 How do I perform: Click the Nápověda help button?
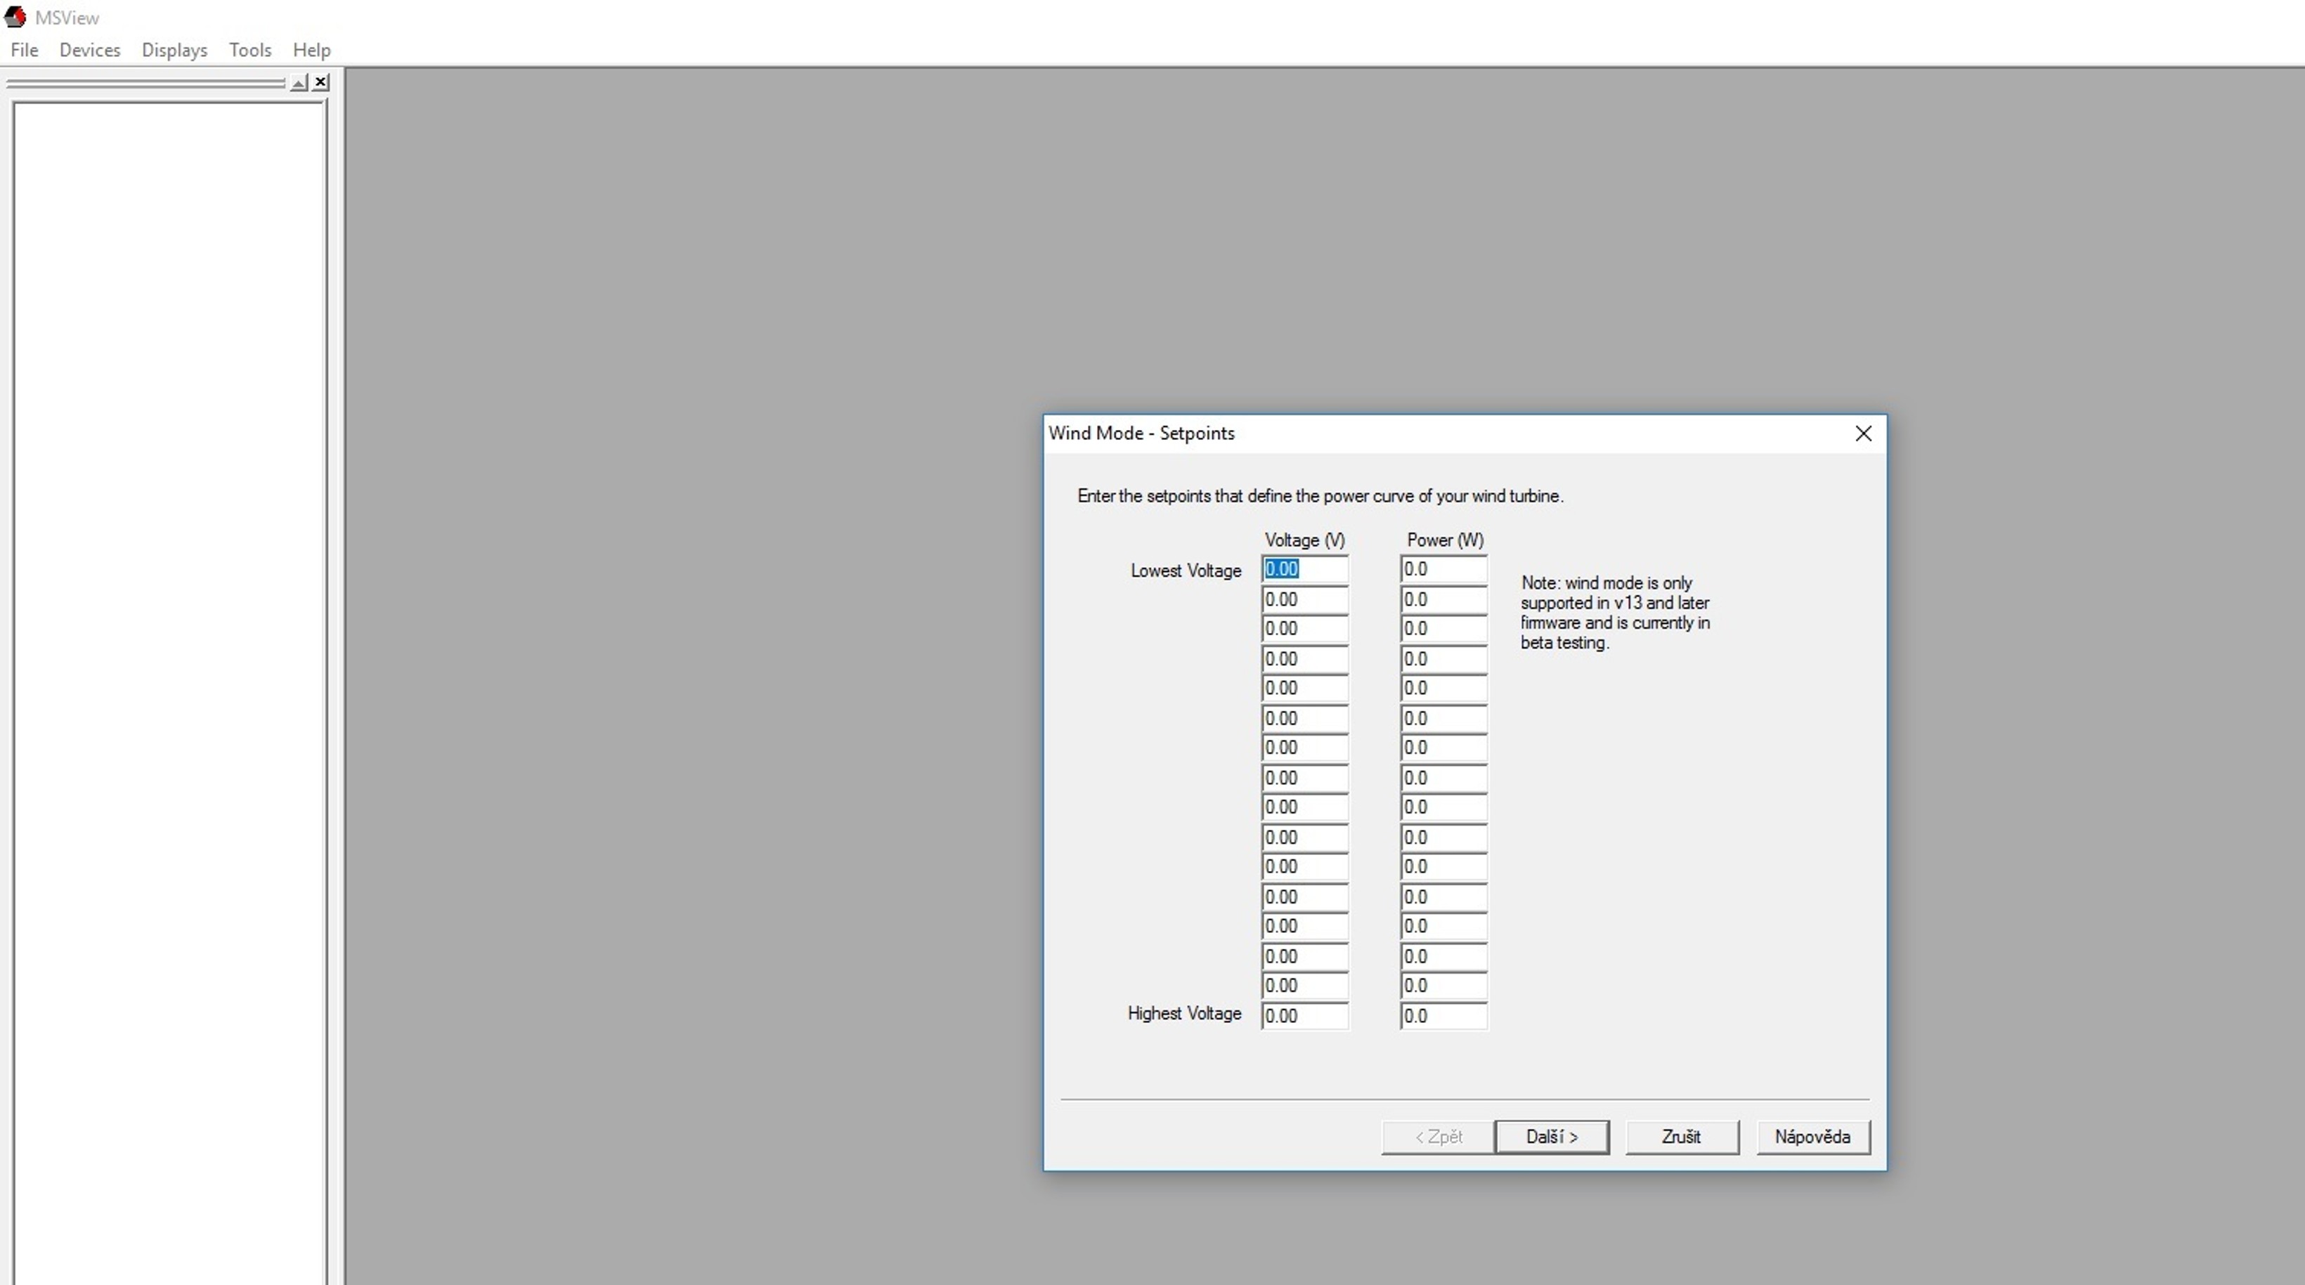[1812, 1137]
